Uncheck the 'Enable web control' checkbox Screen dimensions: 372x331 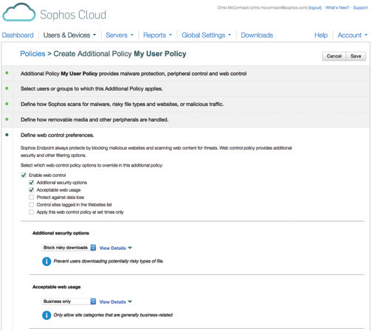24,175
